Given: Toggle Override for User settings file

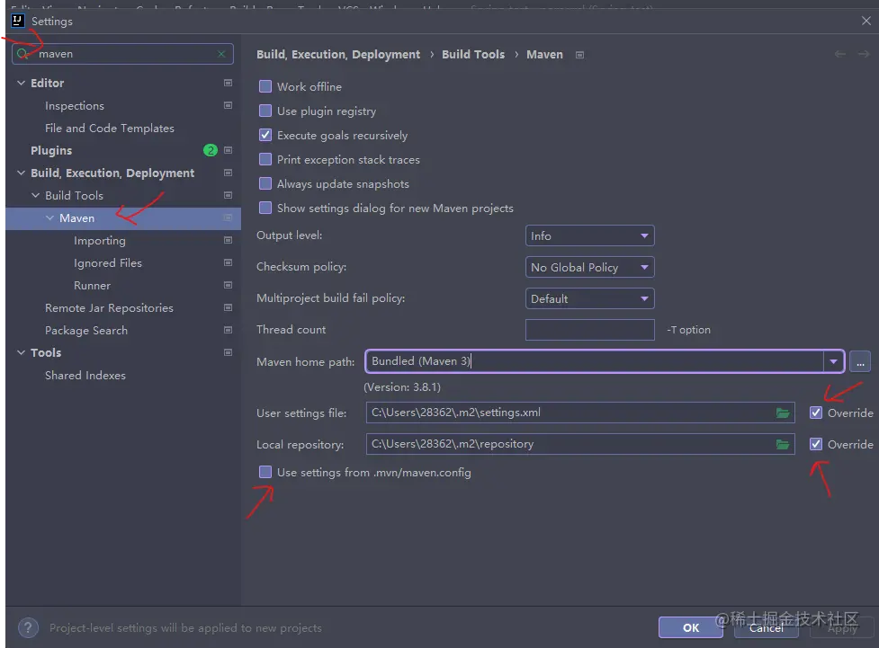Looking at the screenshot, I should coord(816,413).
